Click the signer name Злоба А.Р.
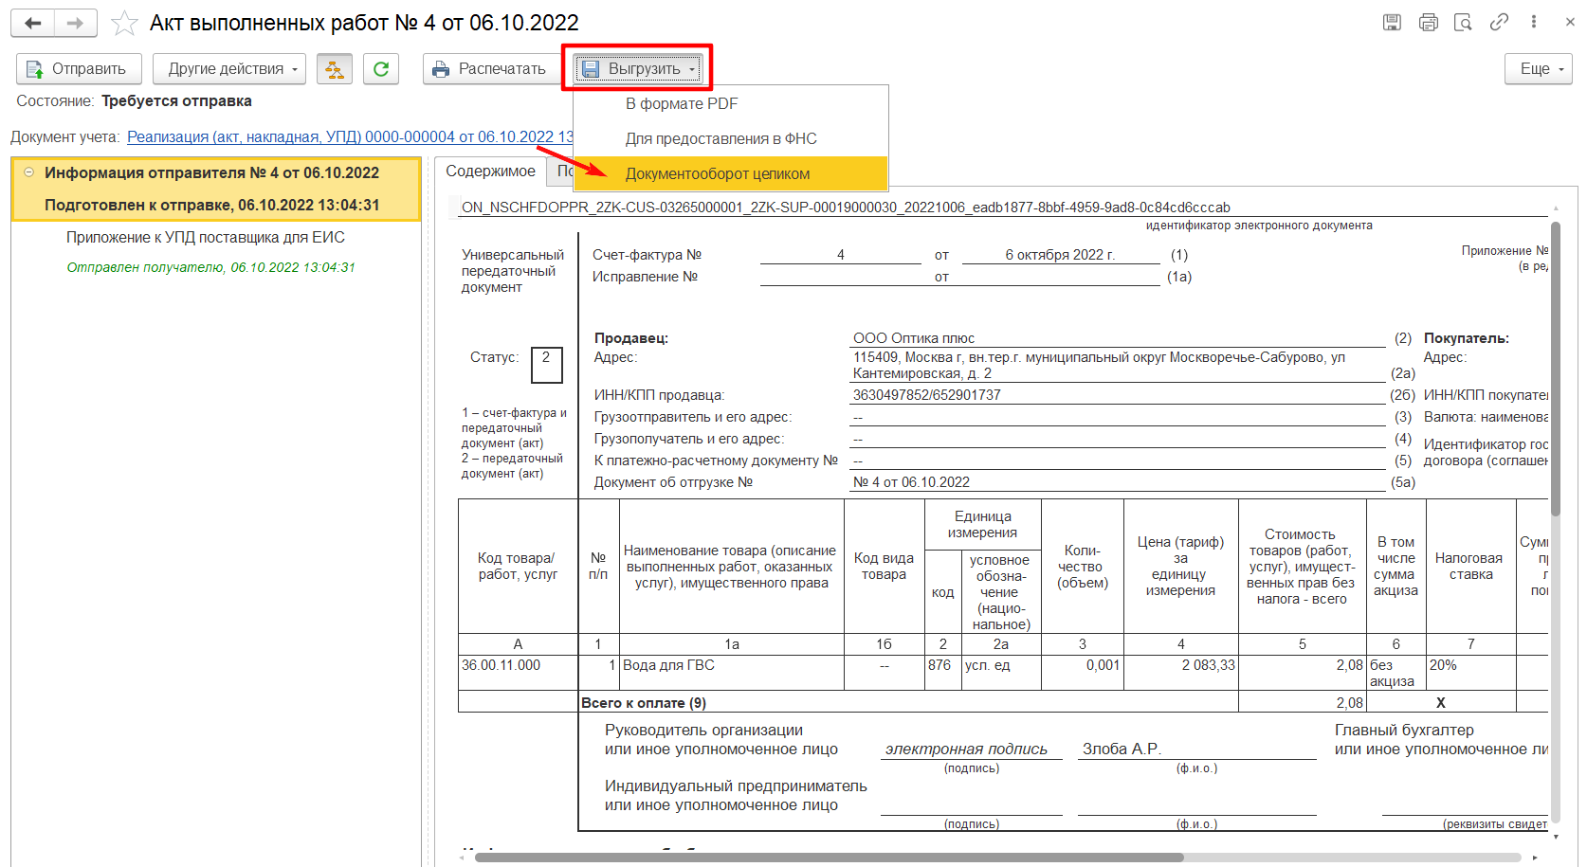Image resolution: width=1587 pixels, height=867 pixels. 1122,749
